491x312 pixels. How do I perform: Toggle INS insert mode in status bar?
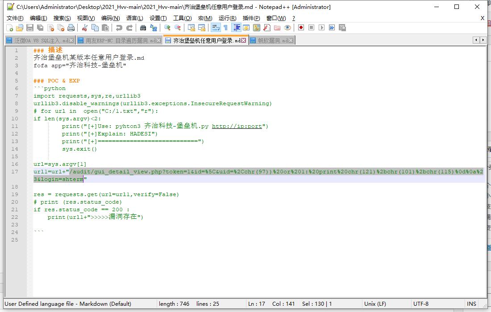(472, 304)
